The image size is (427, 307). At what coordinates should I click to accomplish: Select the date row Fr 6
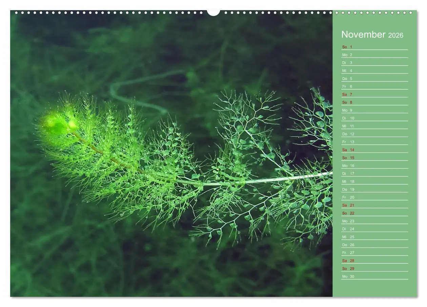pos(374,87)
